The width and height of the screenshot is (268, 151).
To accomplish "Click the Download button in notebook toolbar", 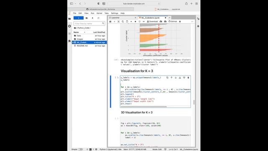I will click(152, 21).
